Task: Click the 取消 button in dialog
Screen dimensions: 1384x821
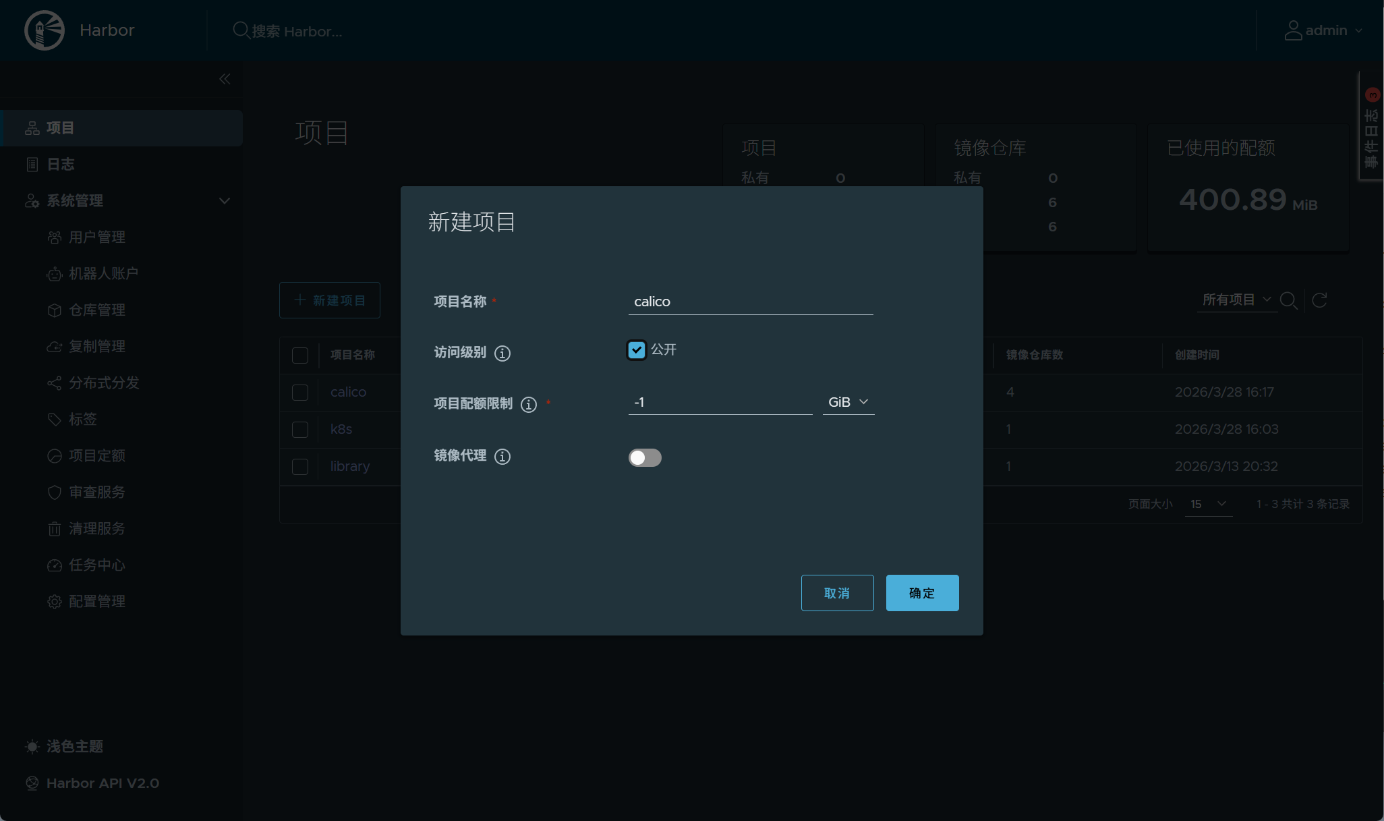Action: coord(837,593)
